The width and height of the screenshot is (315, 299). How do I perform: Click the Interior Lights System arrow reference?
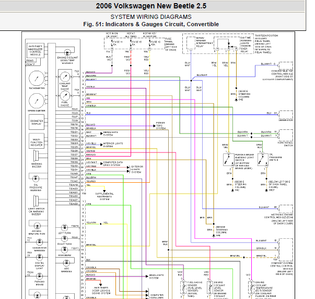101,145
